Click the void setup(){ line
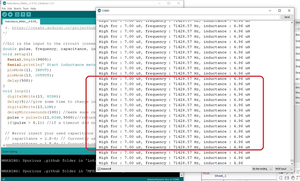The image size is (300, 181). point(18,54)
